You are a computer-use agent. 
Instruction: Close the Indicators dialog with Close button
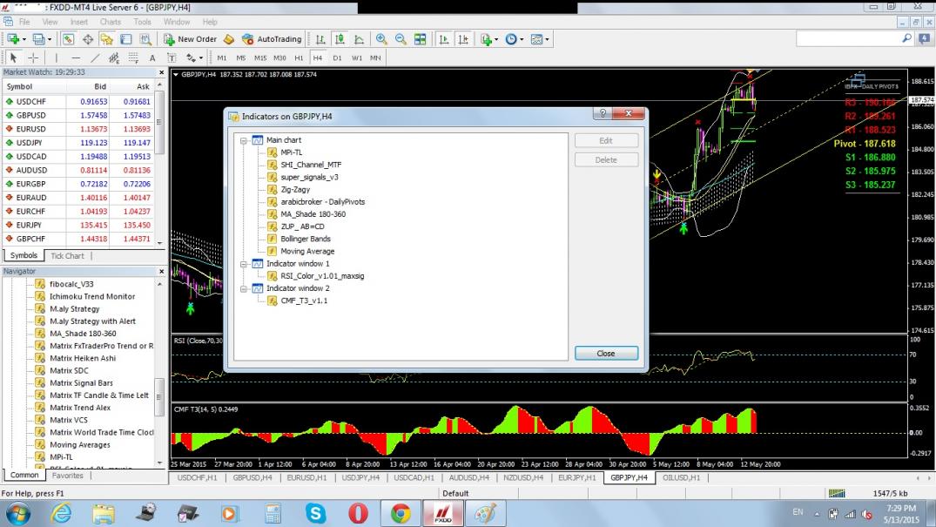coord(606,354)
